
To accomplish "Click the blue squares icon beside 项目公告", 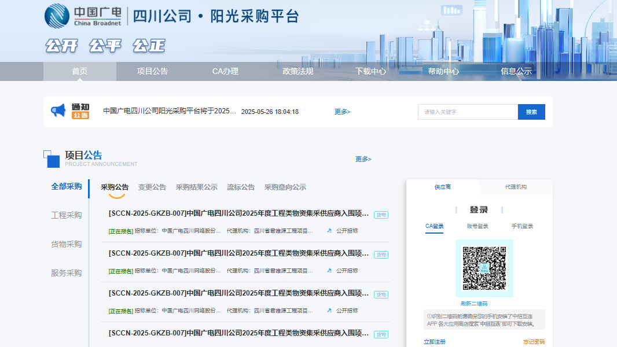I will [52, 159].
